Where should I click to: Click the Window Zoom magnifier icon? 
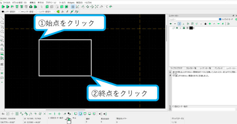(106, 7)
